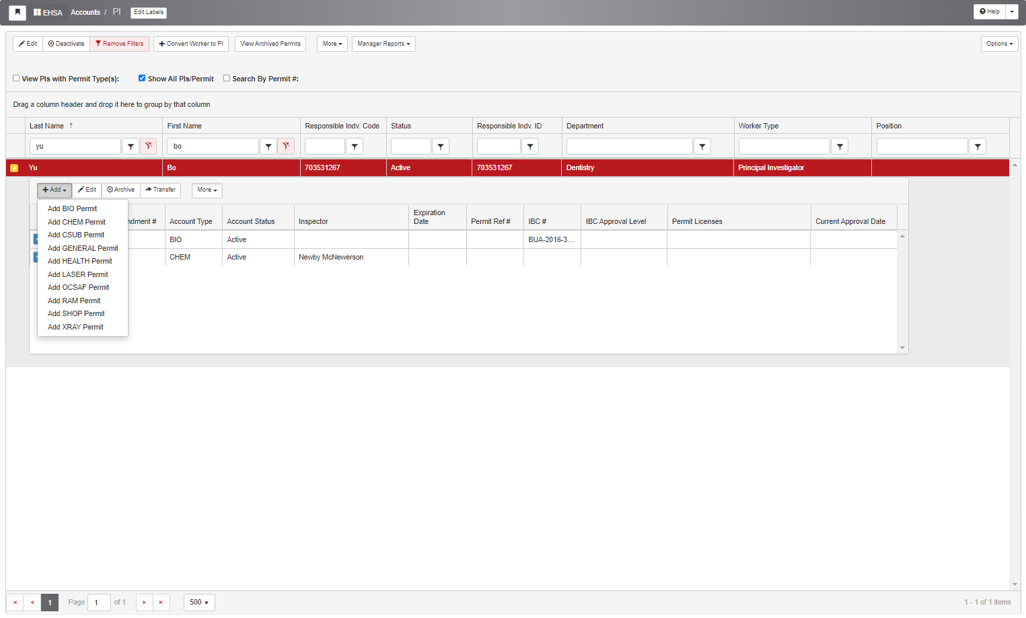Select Add CHEM Permit menu item

click(77, 222)
